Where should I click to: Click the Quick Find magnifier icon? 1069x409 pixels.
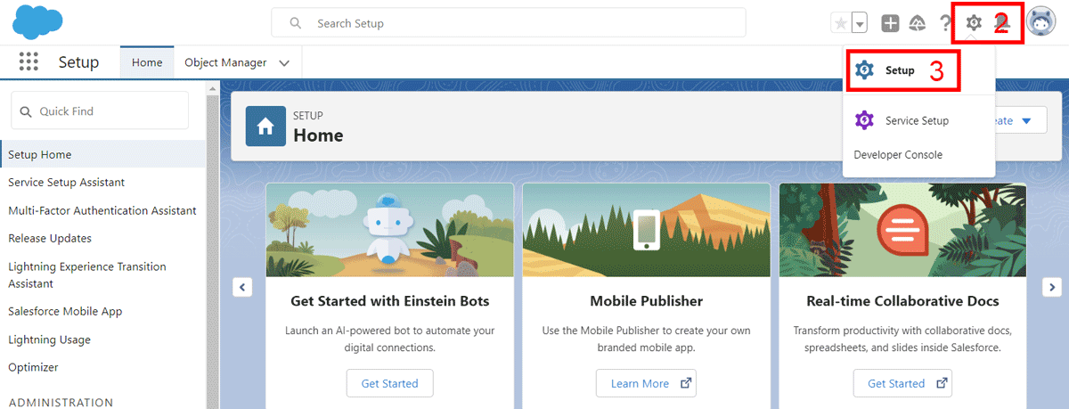25,111
